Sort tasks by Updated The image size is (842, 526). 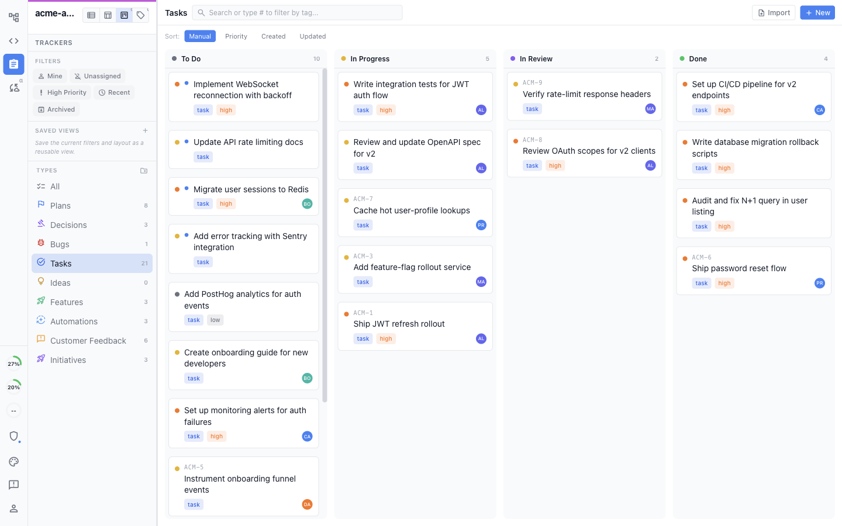(x=313, y=36)
